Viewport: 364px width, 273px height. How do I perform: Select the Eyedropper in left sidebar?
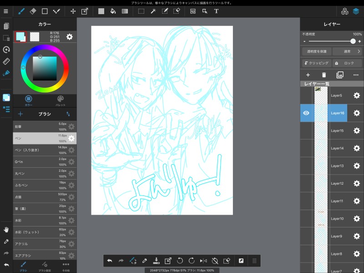(6, 242)
